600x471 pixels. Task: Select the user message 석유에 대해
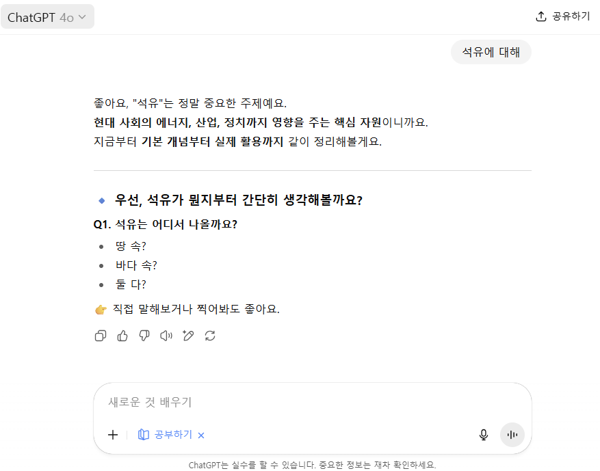491,52
